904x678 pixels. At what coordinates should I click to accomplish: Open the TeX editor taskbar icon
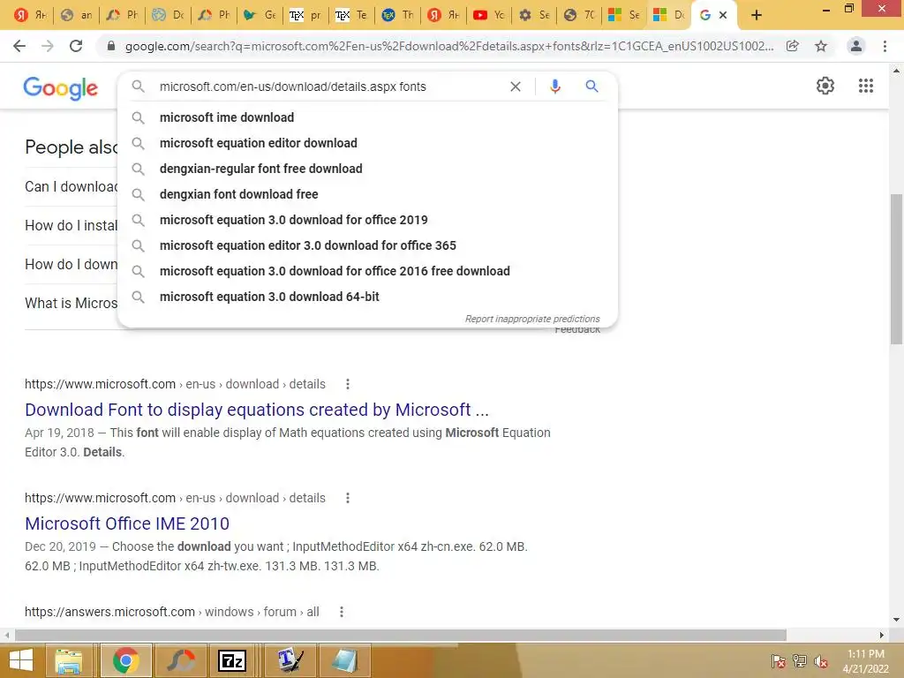pyautogui.click(x=290, y=660)
